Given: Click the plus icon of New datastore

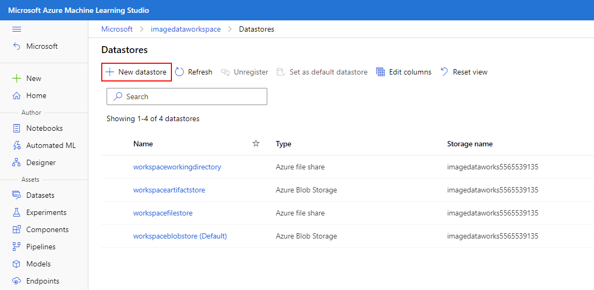Looking at the screenshot, I should tap(110, 72).
